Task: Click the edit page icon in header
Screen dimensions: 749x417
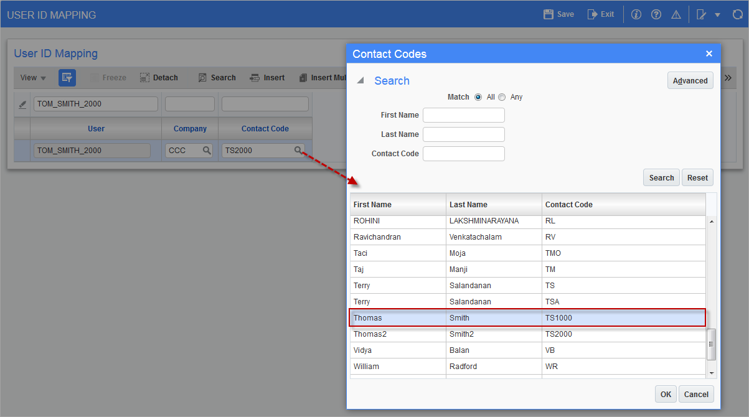Action: (x=702, y=14)
